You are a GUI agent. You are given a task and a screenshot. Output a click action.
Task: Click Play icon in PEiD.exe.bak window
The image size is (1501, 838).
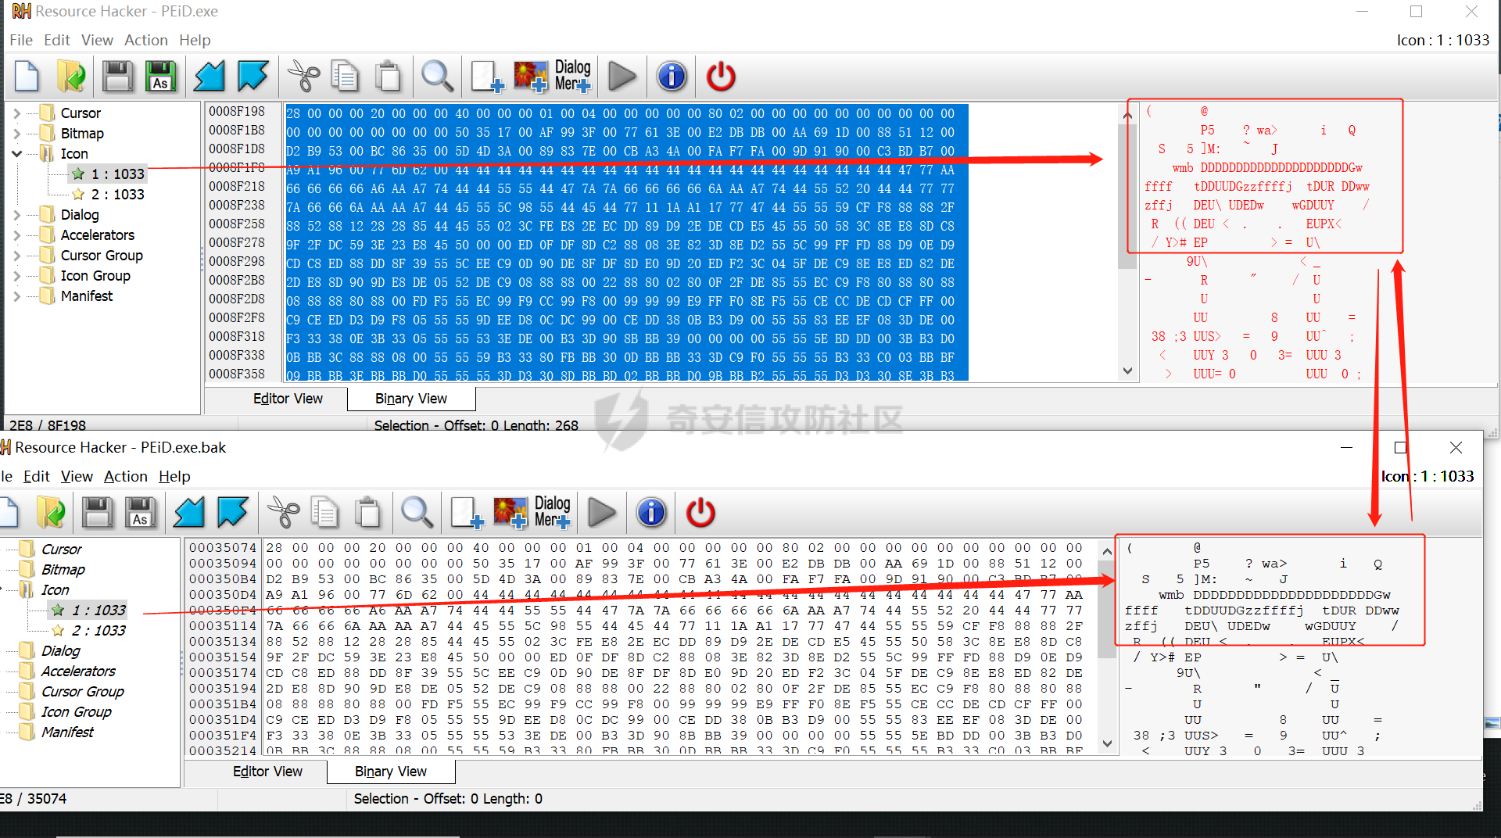tap(602, 513)
